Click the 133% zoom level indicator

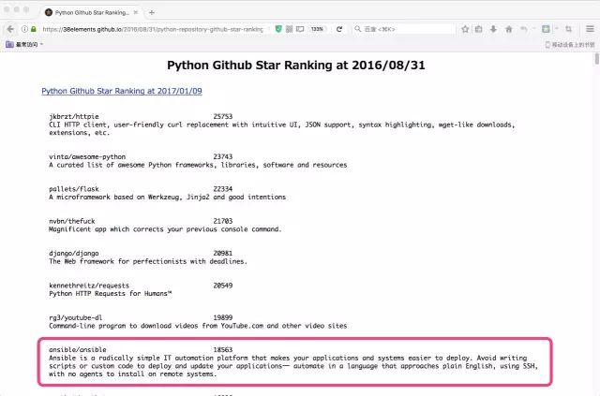click(x=317, y=29)
